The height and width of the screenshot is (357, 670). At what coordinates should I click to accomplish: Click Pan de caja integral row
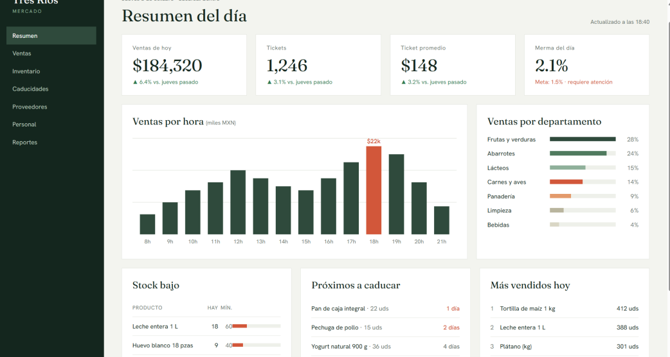pos(385,308)
